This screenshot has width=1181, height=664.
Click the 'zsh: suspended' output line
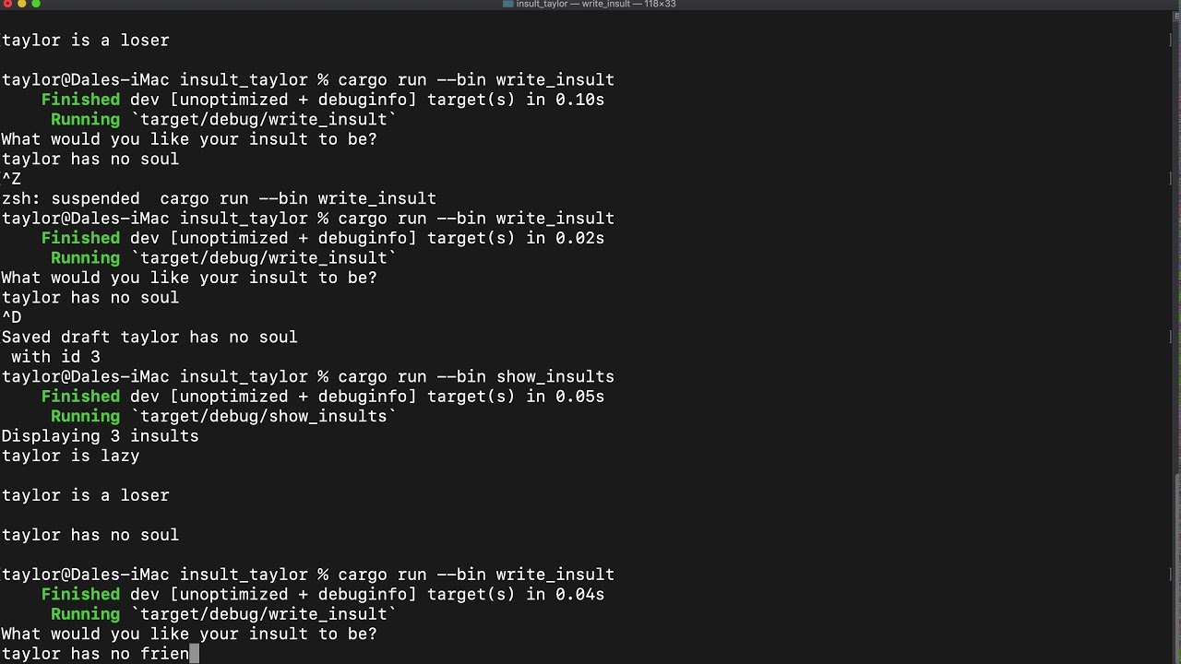219,198
